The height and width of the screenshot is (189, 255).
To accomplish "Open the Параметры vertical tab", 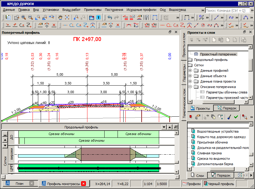I will [x=184, y=73].
